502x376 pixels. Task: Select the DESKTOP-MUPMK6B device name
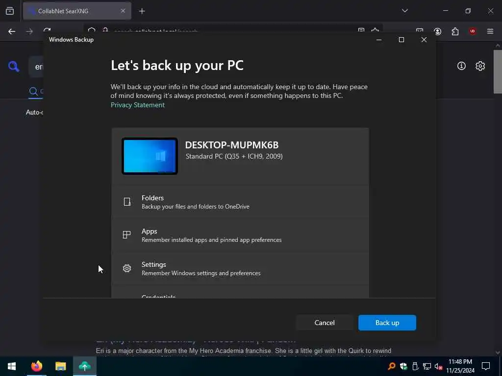pos(232,145)
